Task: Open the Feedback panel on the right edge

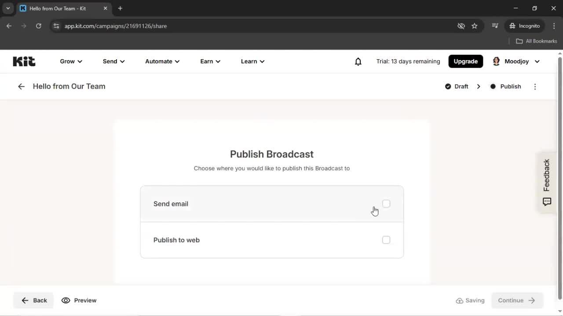Action: [546, 182]
